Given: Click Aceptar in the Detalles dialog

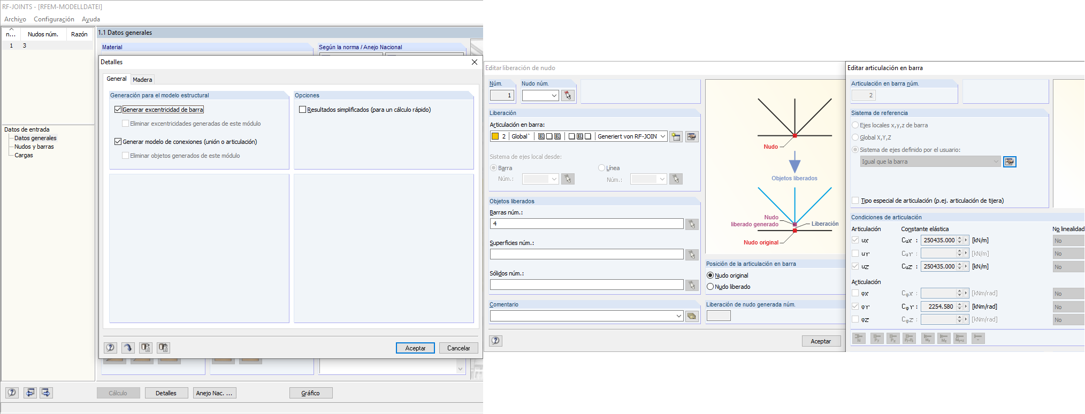Looking at the screenshot, I should (x=415, y=348).
